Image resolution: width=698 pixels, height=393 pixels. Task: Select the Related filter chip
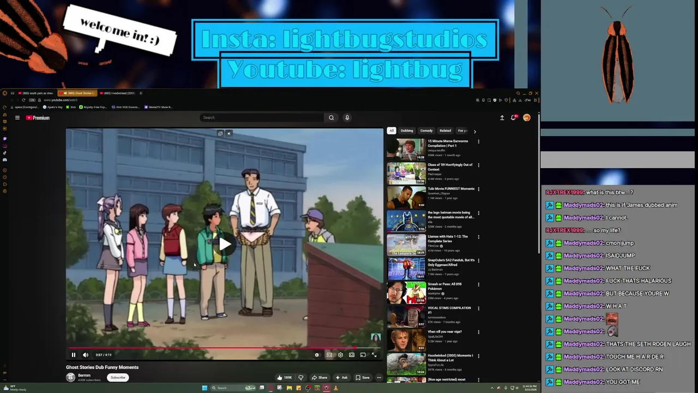(x=446, y=130)
